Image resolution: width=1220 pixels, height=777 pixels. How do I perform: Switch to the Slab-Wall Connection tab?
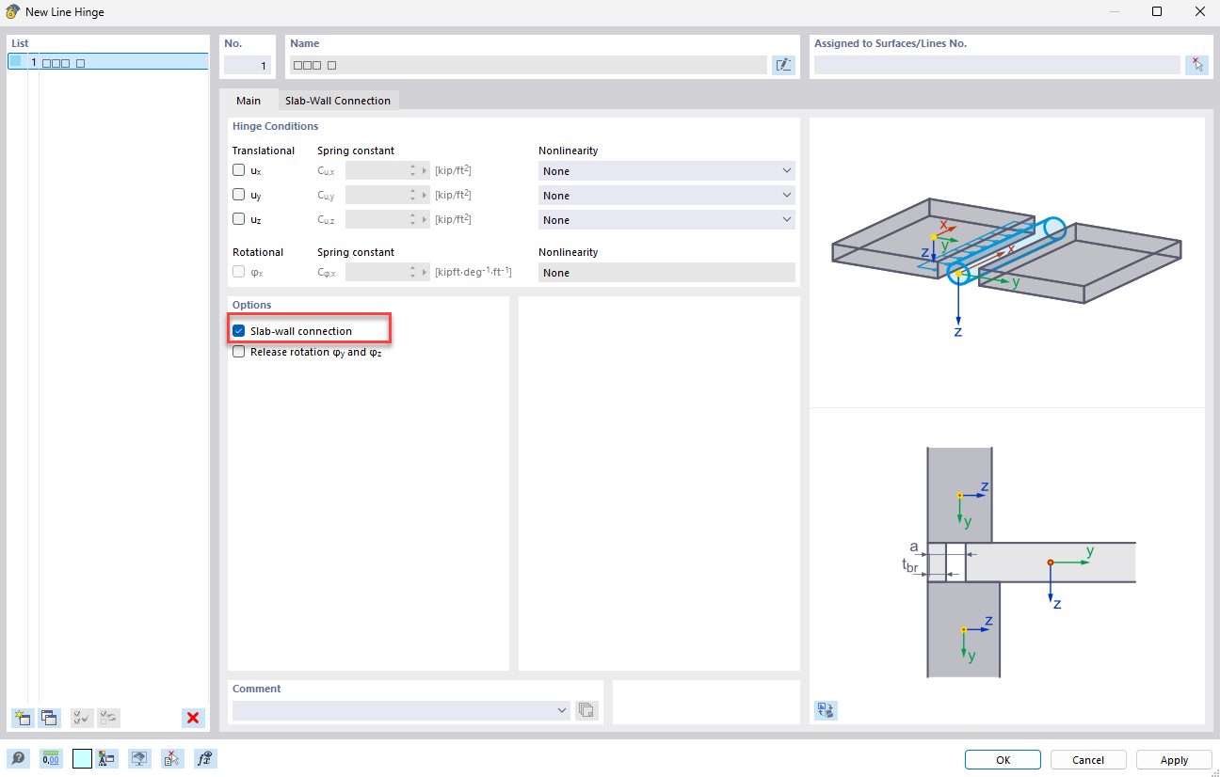(337, 101)
